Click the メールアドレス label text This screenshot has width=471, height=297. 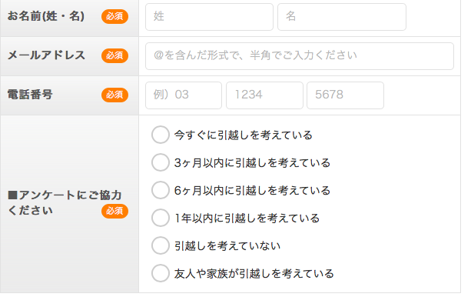click(x=46, y=55)
